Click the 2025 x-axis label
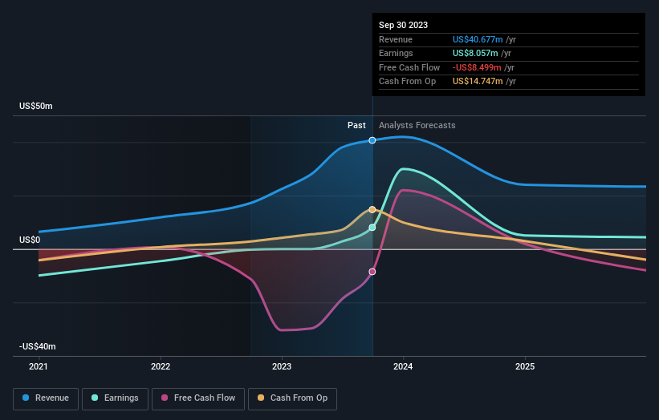Image resolution: width=659 pixels, height=420 pixels. point(525,367)
